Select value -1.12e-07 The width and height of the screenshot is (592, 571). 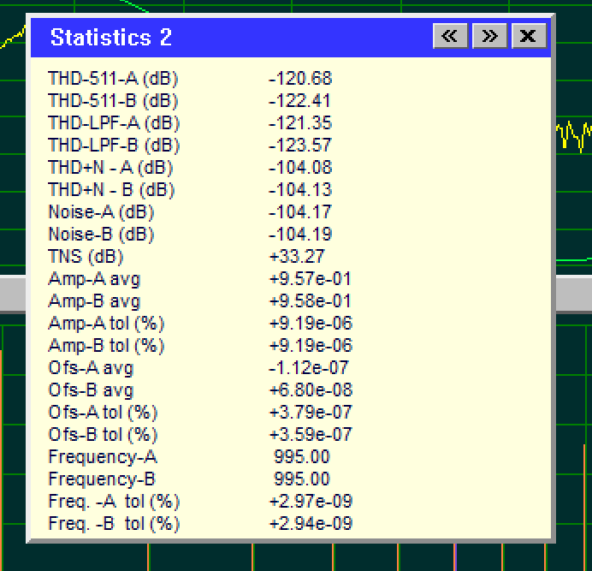click(309, 368)
